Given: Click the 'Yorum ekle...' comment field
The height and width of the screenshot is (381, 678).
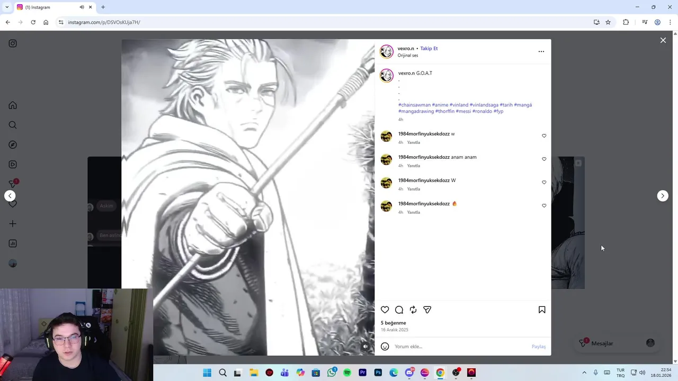Looking at the screenshot, I should click(461, 347).
